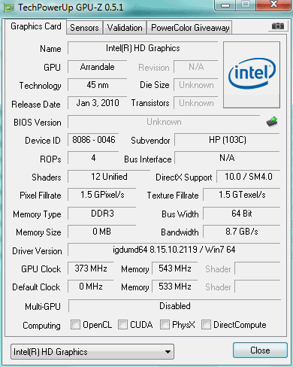Click GPU Clock 373 MHz value

(x=91, y=268)
